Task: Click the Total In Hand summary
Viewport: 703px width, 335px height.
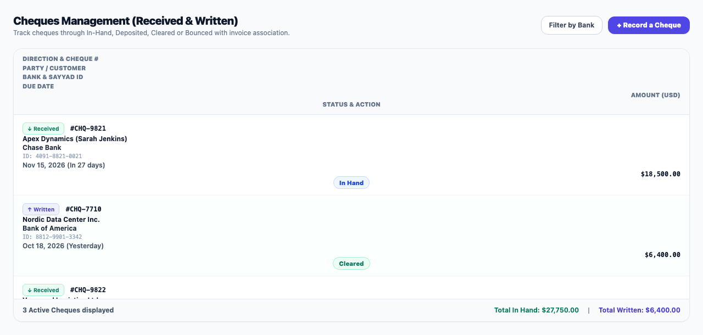Action: point(537,310)
